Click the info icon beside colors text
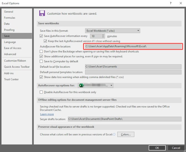186x152 pixels. (114, 134)
